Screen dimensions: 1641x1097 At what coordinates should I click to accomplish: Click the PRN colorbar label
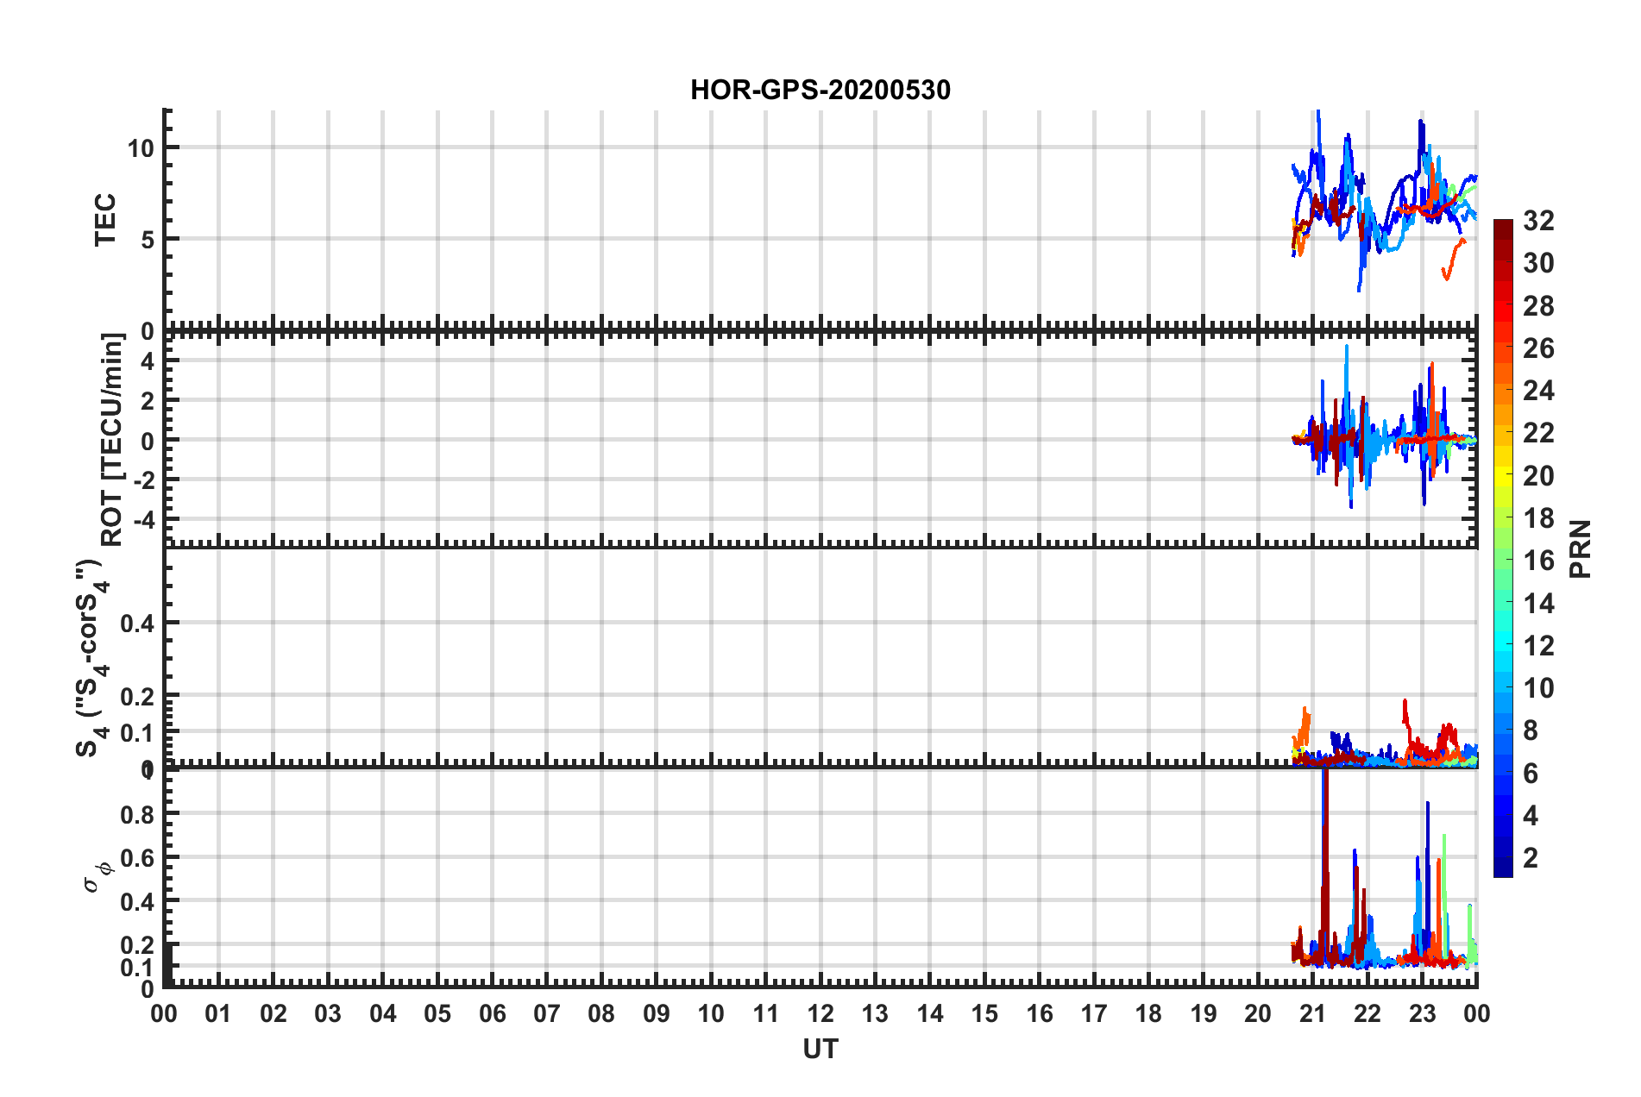[1580, 548]
